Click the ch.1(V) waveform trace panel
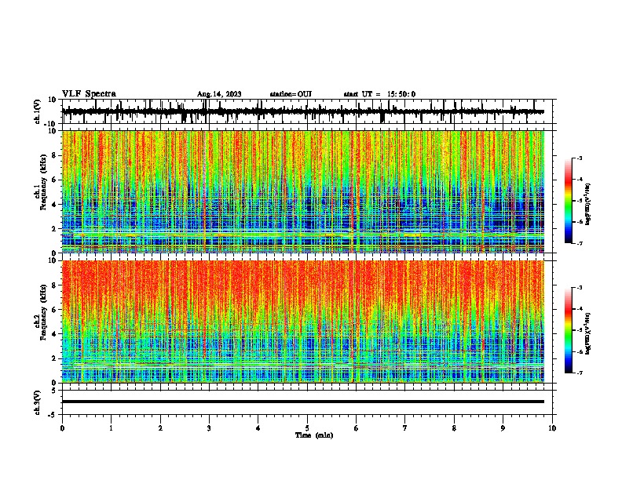This screenshot has width=622, height=480. coord(307,111)
